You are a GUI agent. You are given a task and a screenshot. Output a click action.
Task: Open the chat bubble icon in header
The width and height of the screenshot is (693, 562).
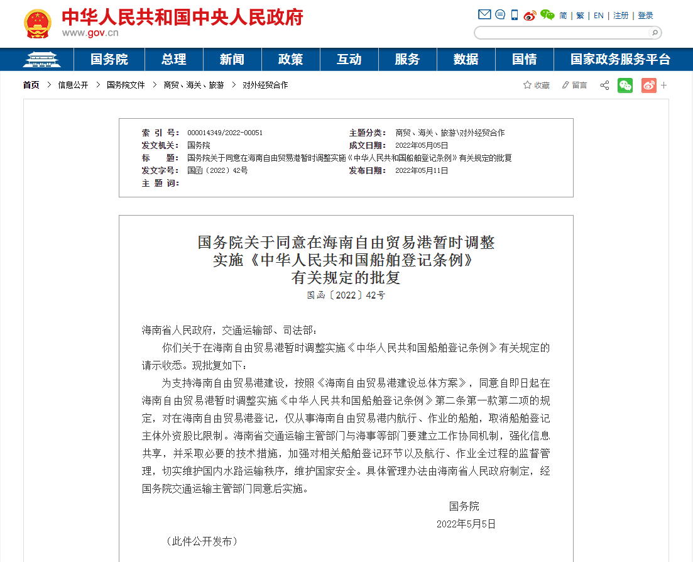click(x=500, y=14)
